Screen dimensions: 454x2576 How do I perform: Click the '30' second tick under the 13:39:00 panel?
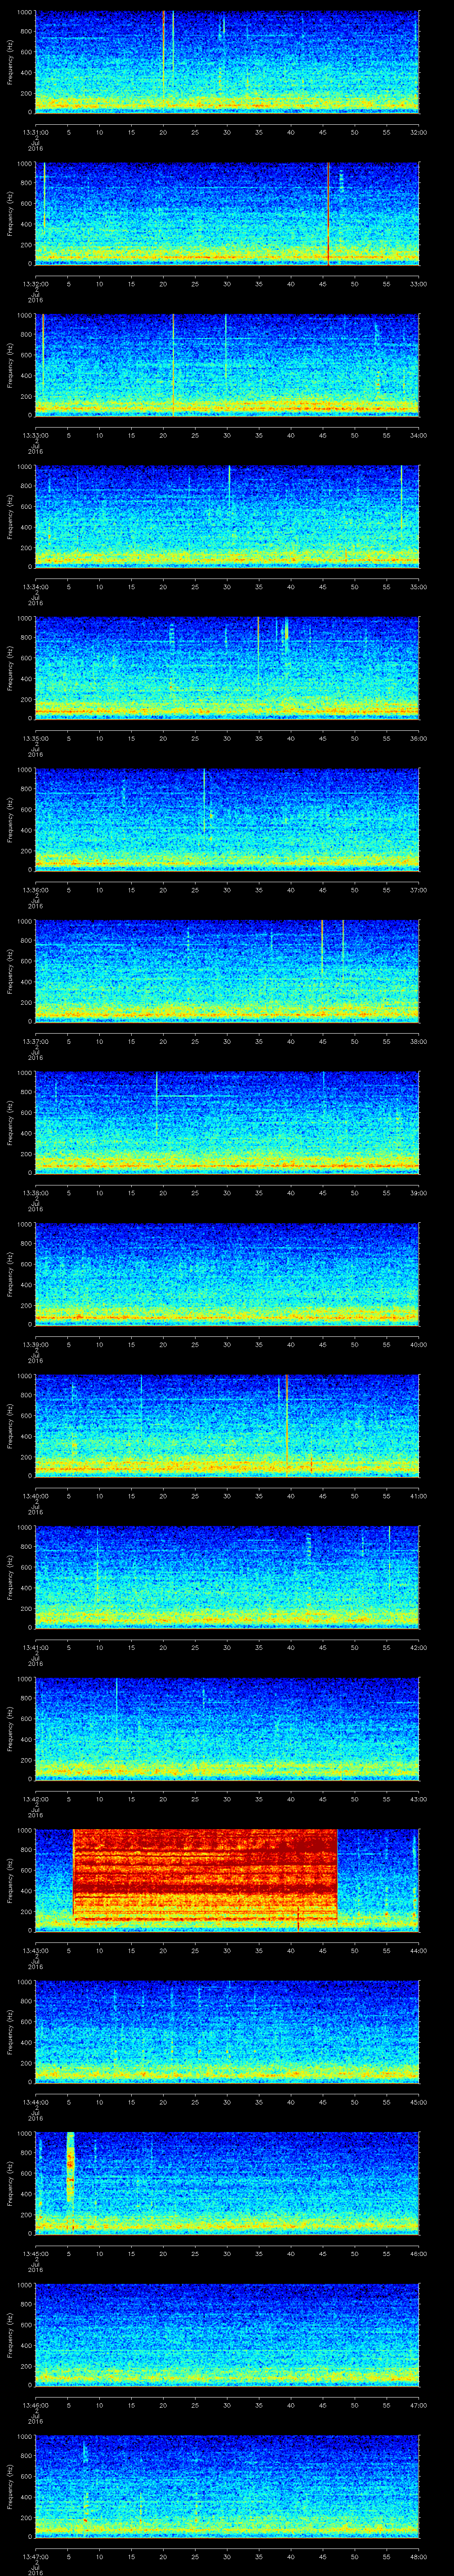click(x=227, y=1344)
